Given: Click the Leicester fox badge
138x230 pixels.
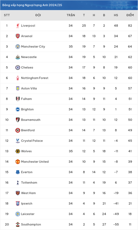Looking at the screenshot, I should 18,214.
